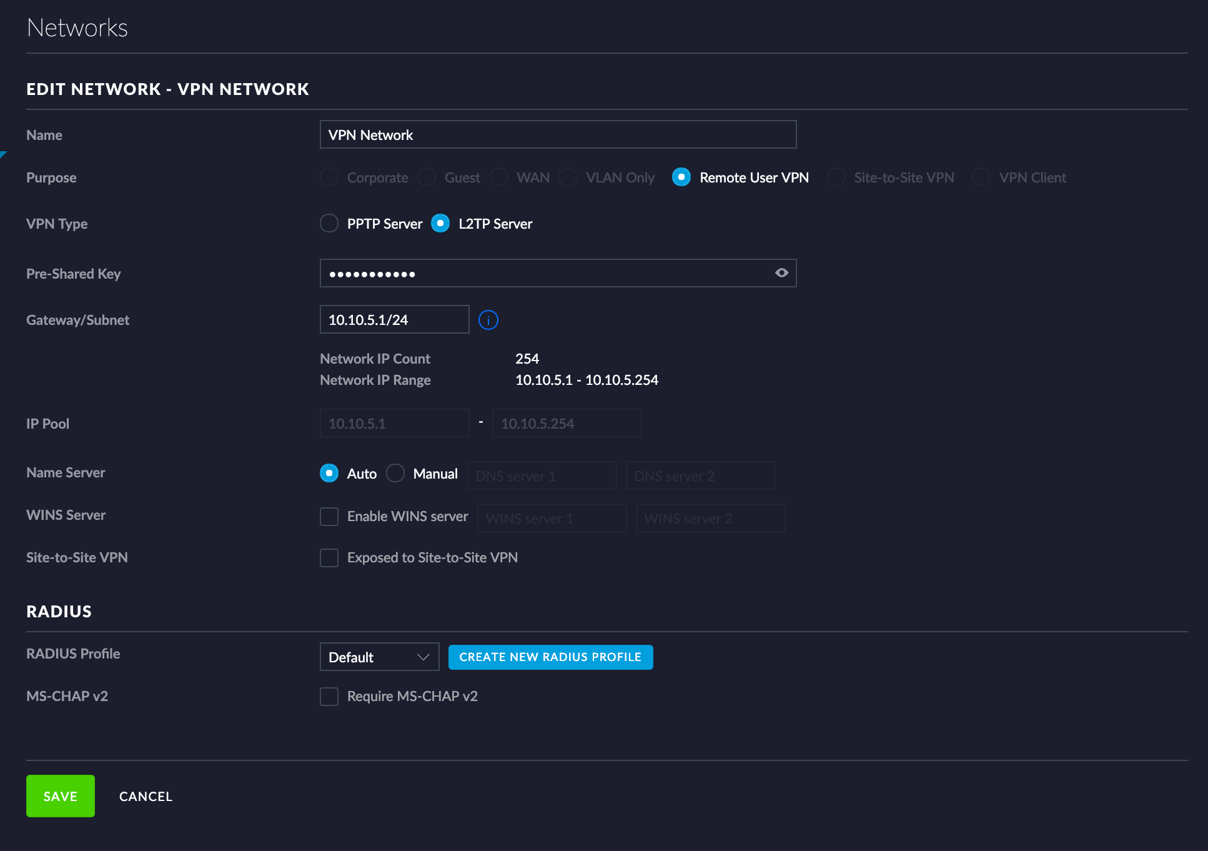Open the RADIUS Profile dropdown

(379, 657)
